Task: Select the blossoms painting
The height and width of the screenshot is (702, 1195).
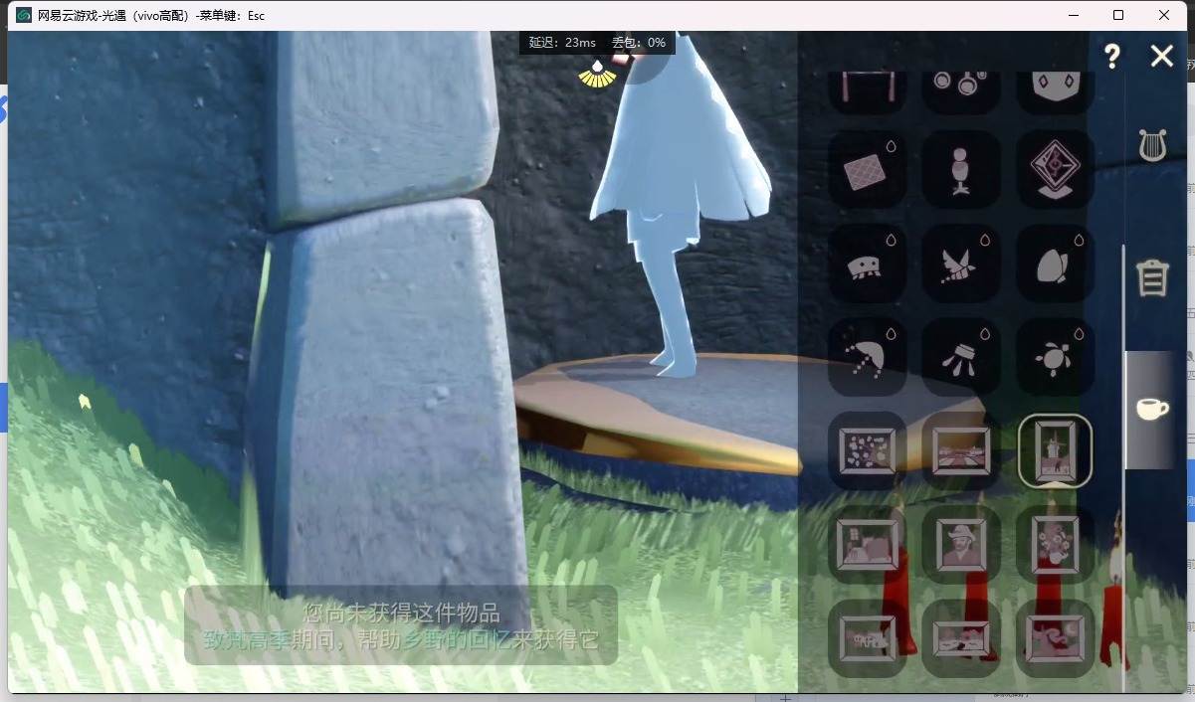Action: click(867, 451)
